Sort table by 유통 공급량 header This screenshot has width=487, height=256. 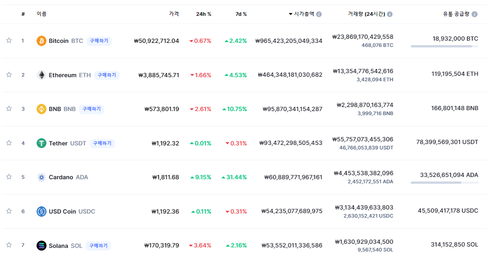point(456,14)
